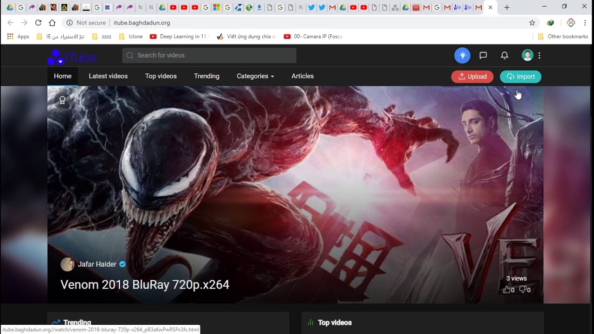Click the Top videos section heading
Image resolution: width=594 pixels, height=334 pixels.
click(x=335, y=322)
